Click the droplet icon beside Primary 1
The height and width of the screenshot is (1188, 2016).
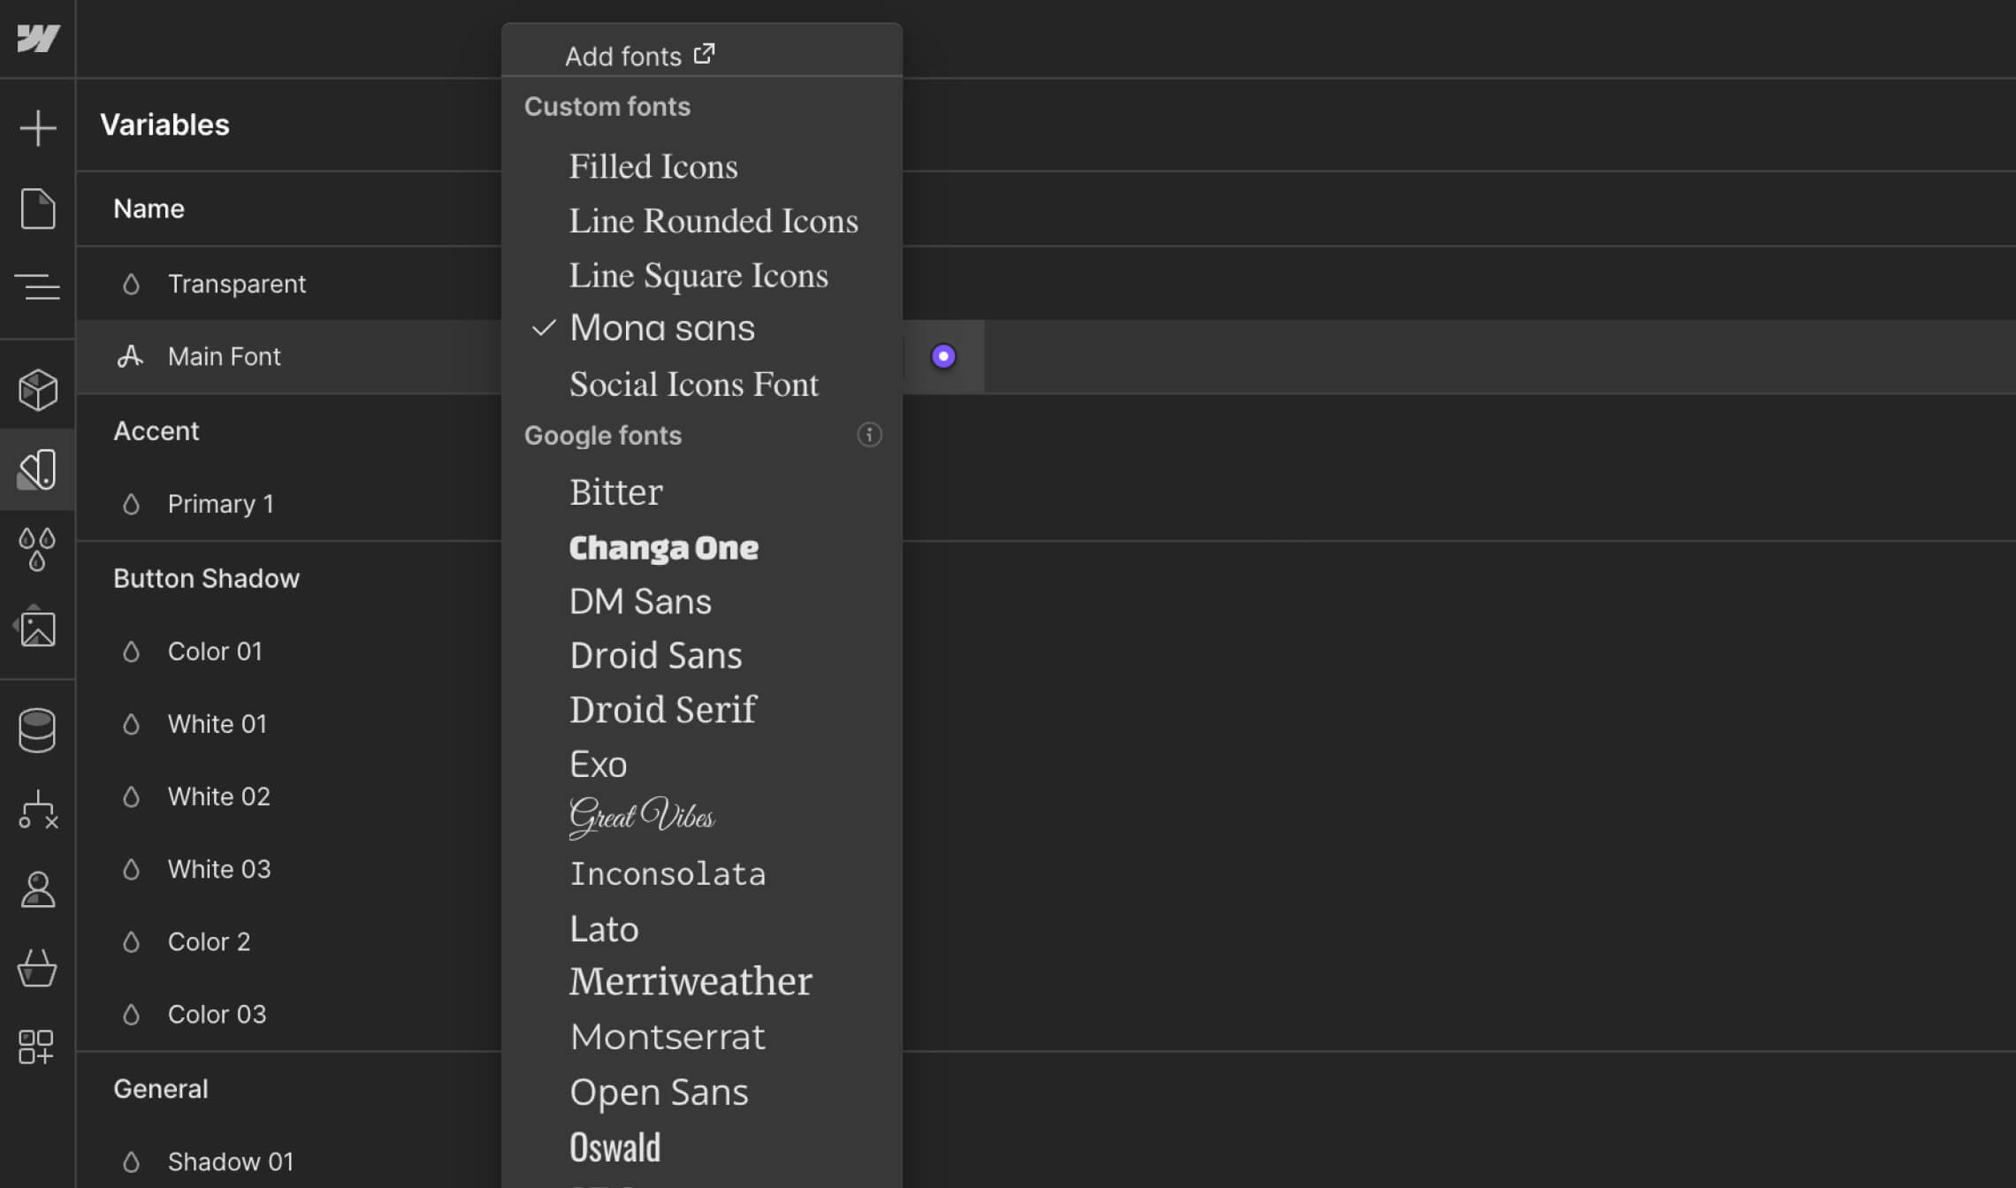(131, 504)
